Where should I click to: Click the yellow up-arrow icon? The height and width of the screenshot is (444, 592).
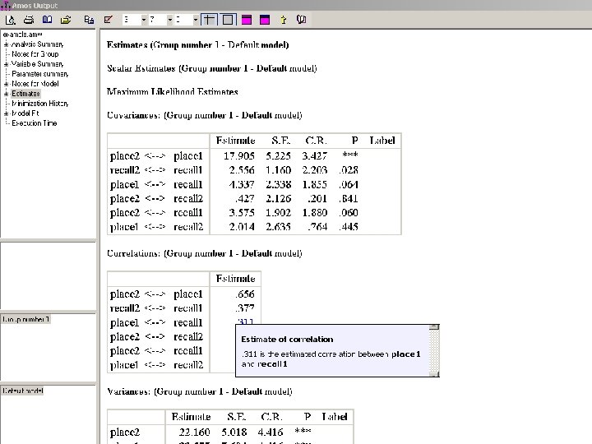tap(283, 20)
